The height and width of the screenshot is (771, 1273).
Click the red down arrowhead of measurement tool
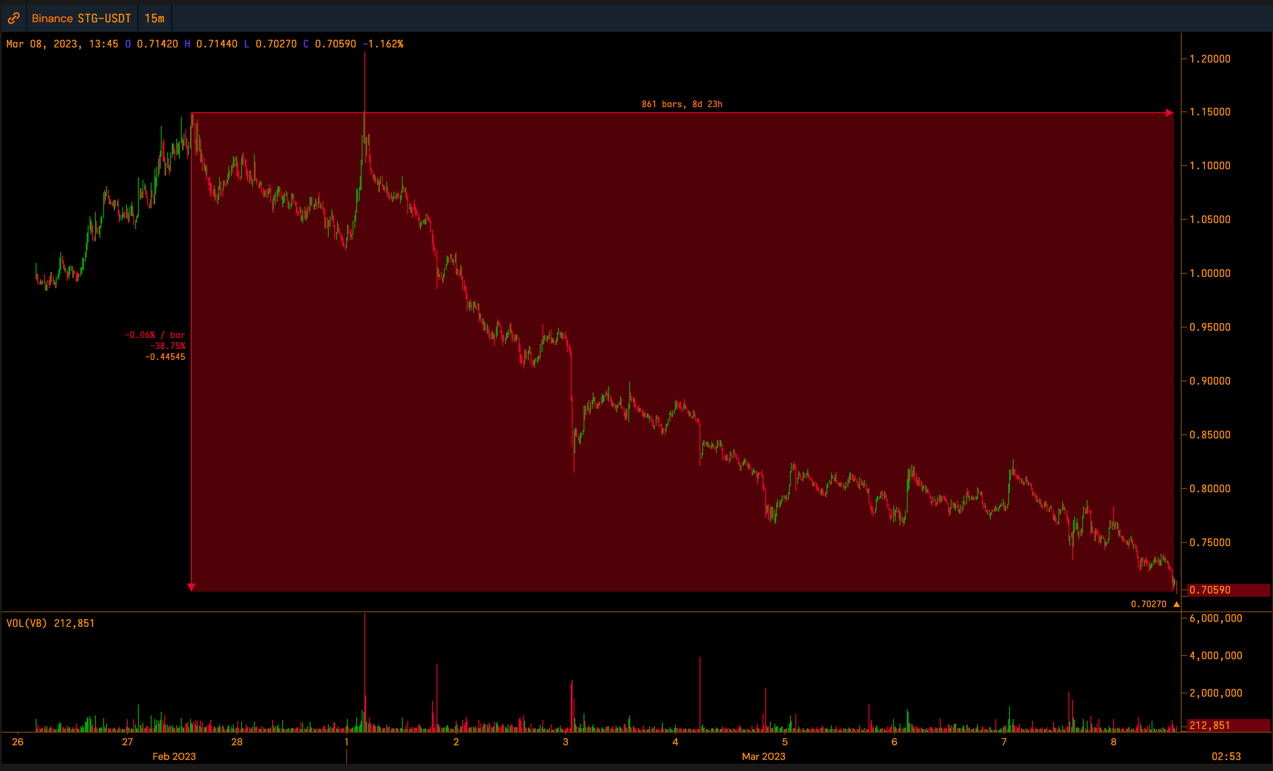[x=191, y=587]
